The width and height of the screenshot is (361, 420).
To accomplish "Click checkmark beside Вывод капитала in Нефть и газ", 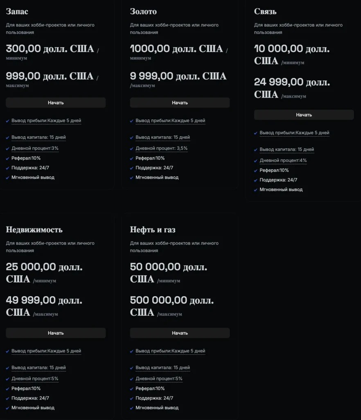I will click(132, 368).
